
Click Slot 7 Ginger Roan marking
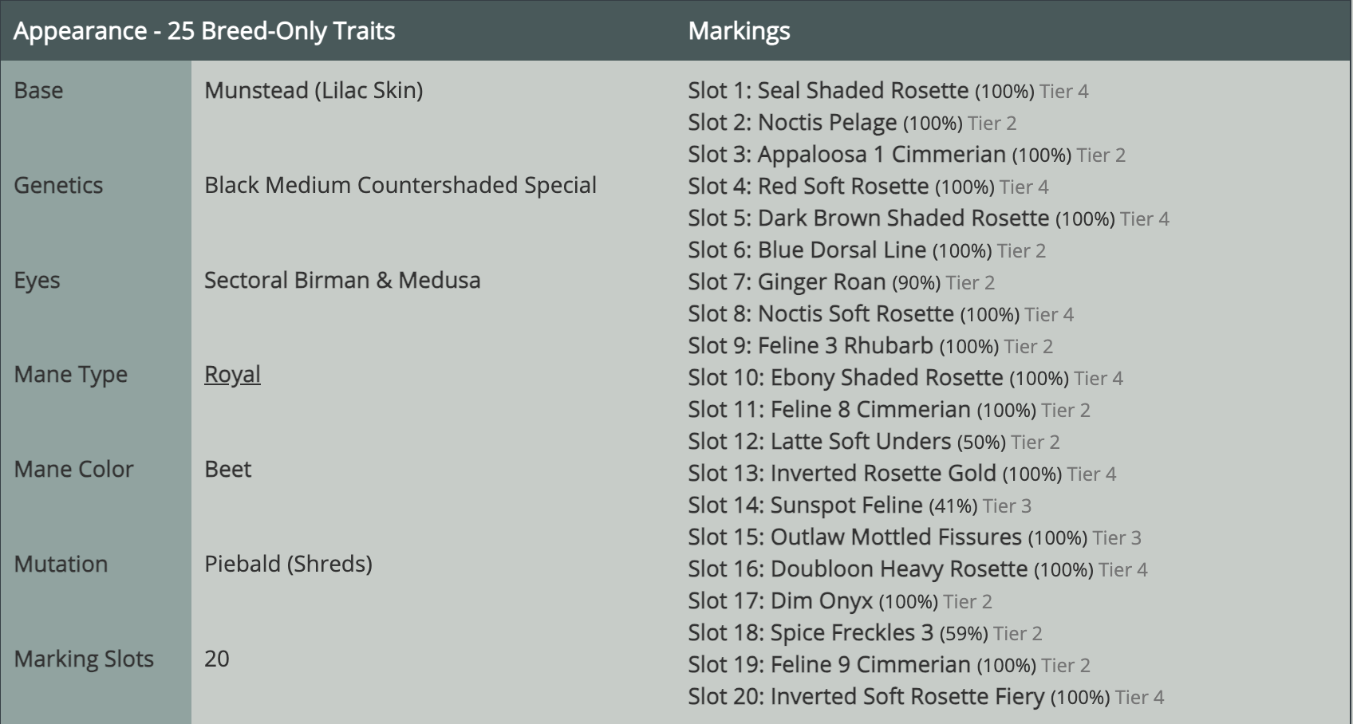click(841, 282)
